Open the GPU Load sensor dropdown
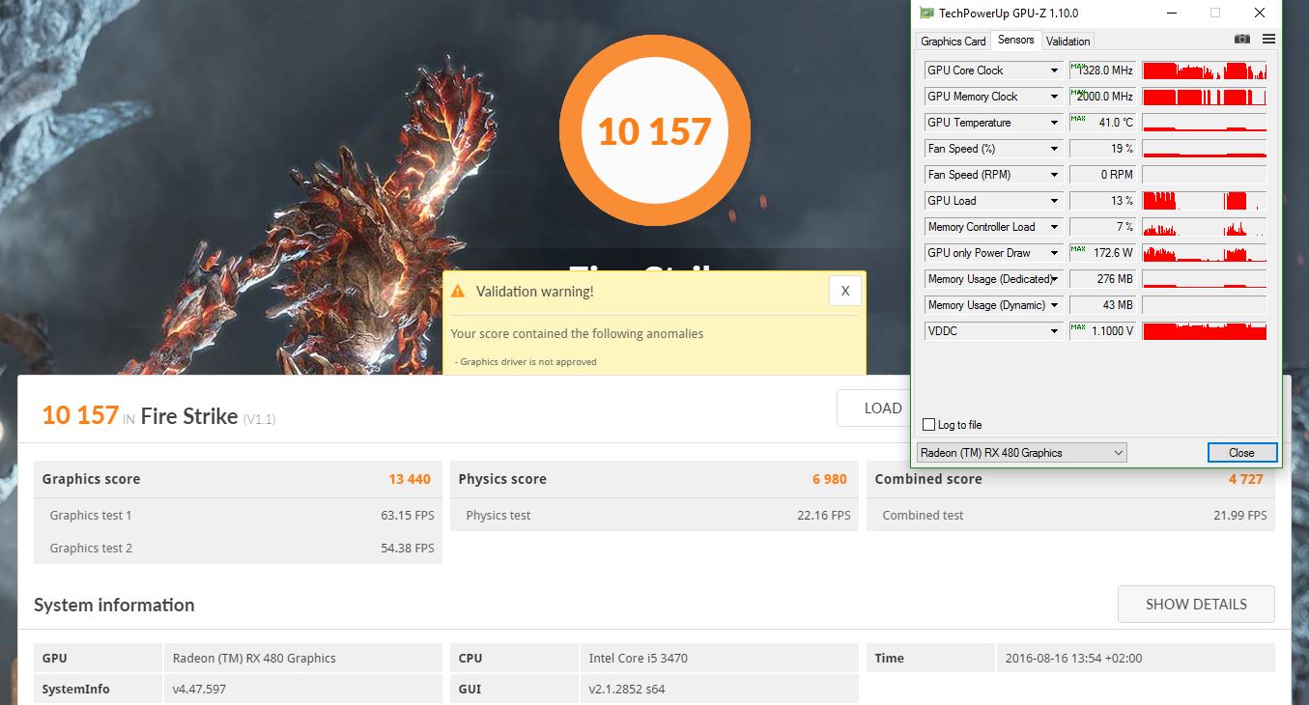The height and width of the screenshot is (705, 1309). 1055,201
